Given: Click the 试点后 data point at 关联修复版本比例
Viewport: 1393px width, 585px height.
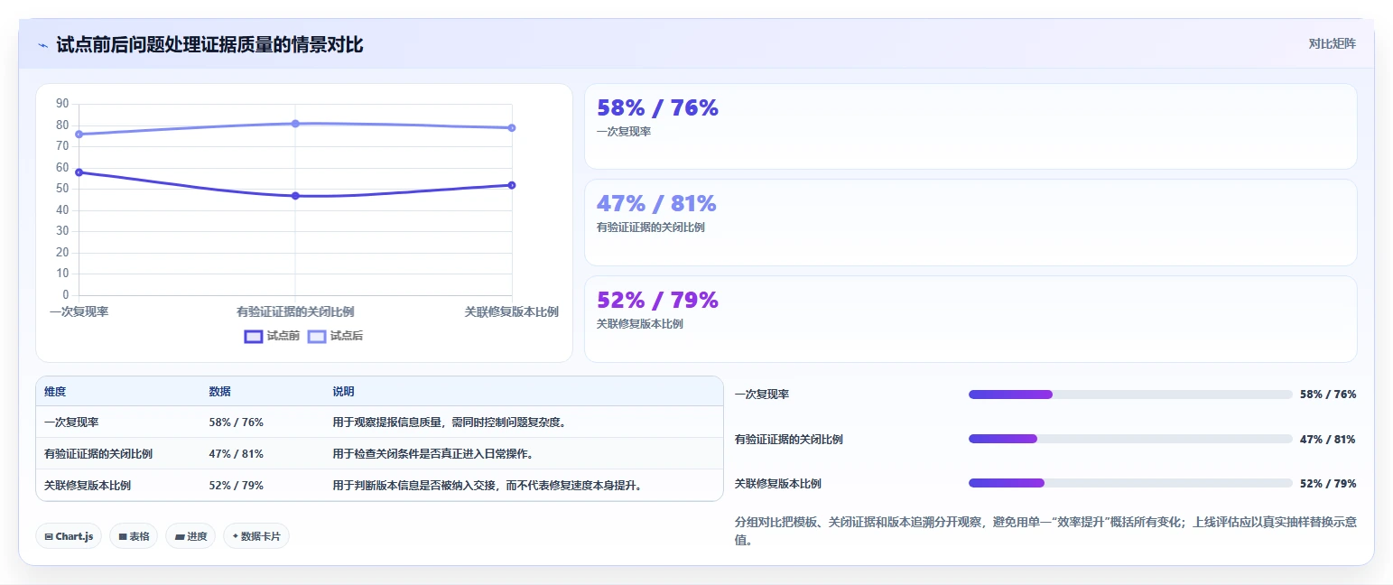Looking at the screenshot, I should tap(512, 127).
